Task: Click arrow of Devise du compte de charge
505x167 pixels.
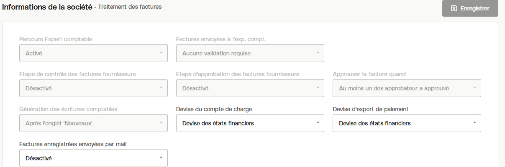Action: pos(318,123)
